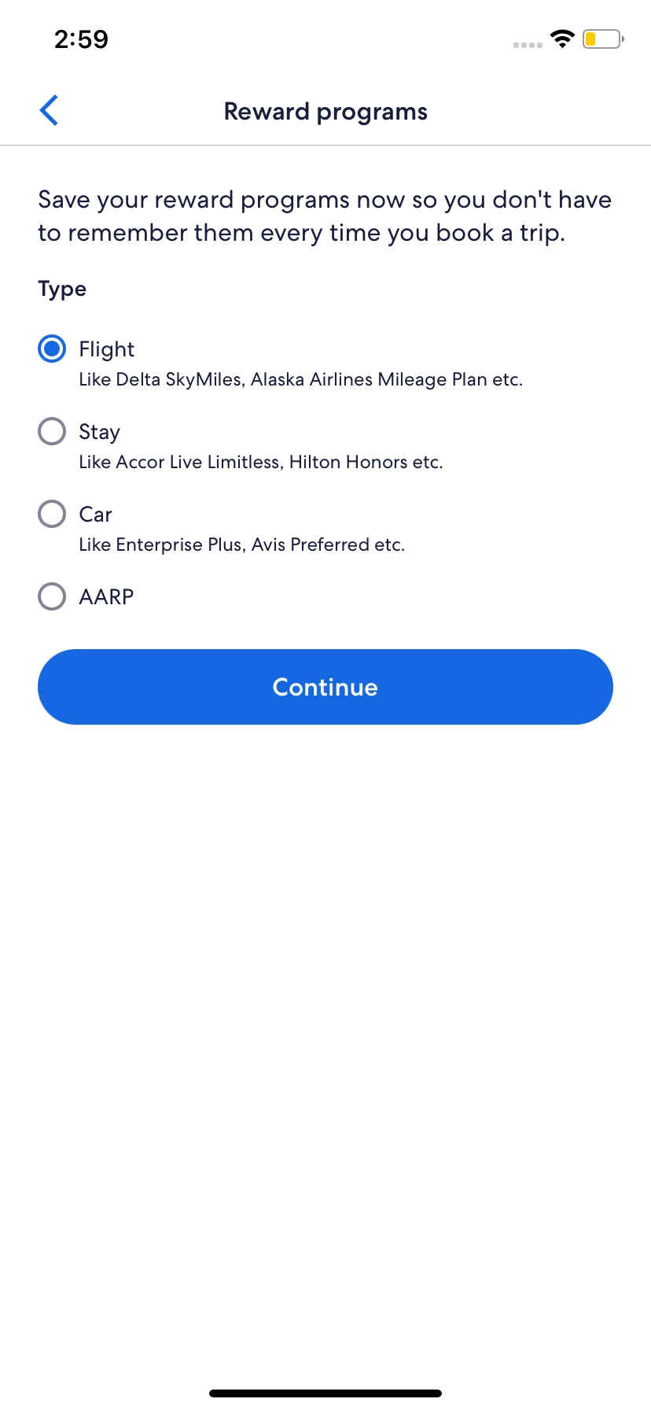Image resolution: width=651 pixels, height=1410 pixels.
Task: Tap the Type section heading
Action: [62, 290]
